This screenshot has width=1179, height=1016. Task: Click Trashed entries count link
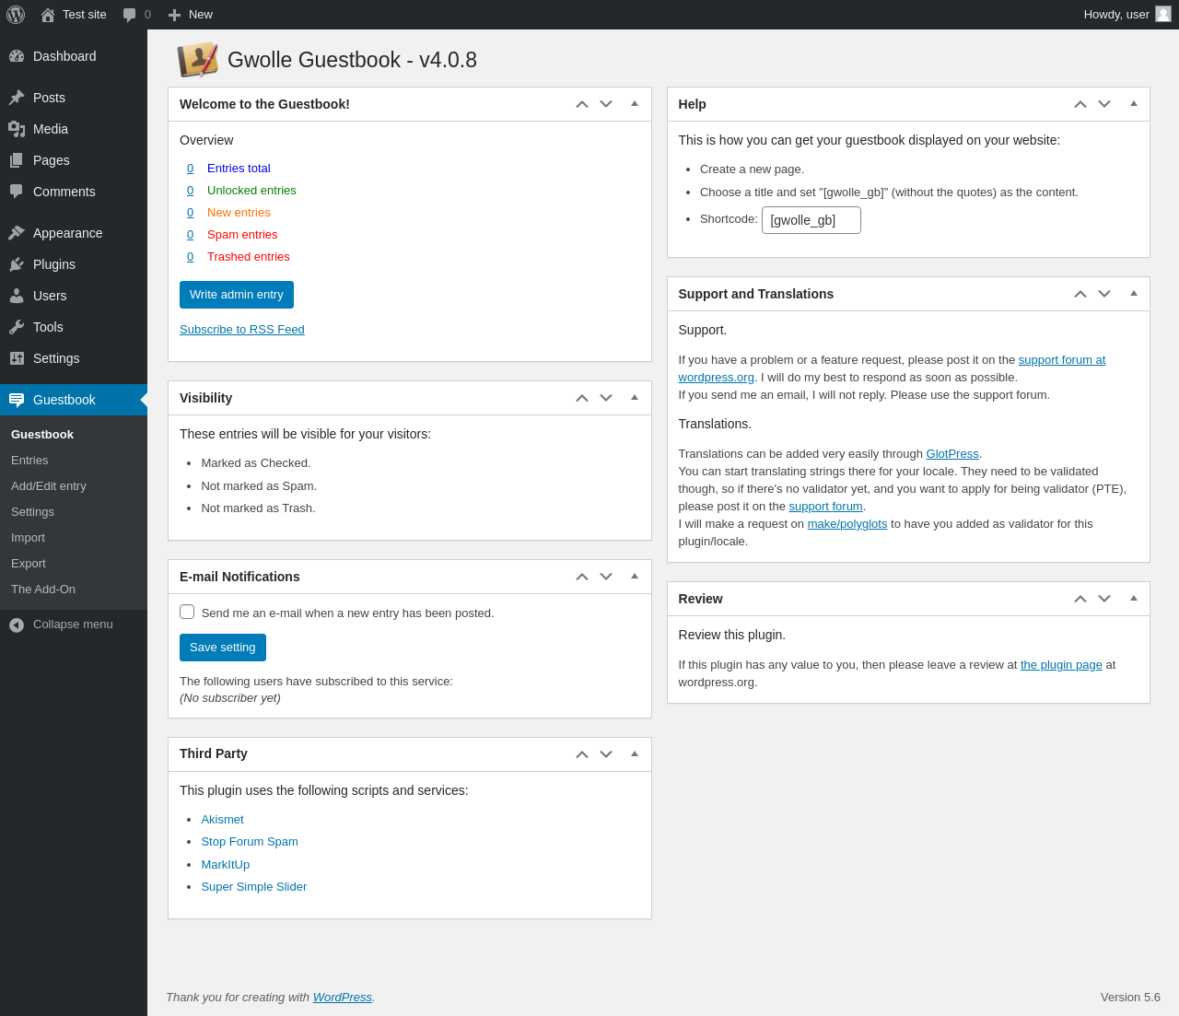[191, 257]
